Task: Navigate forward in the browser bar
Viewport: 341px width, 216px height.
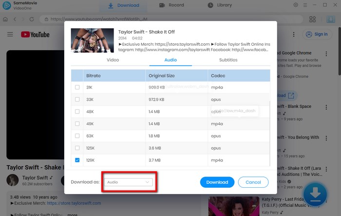Action: pyautogui.click(x=23, y=19)
